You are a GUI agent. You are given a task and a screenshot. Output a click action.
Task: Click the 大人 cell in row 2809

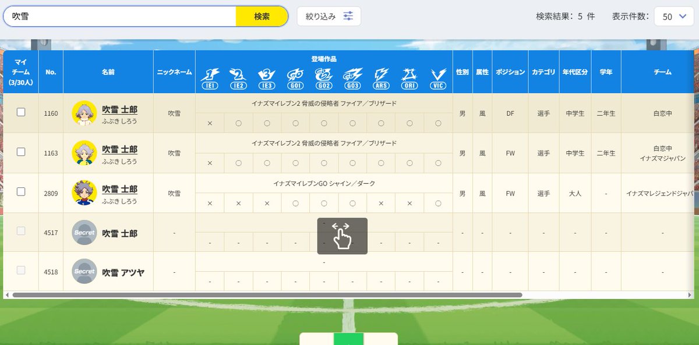point(575,193)
